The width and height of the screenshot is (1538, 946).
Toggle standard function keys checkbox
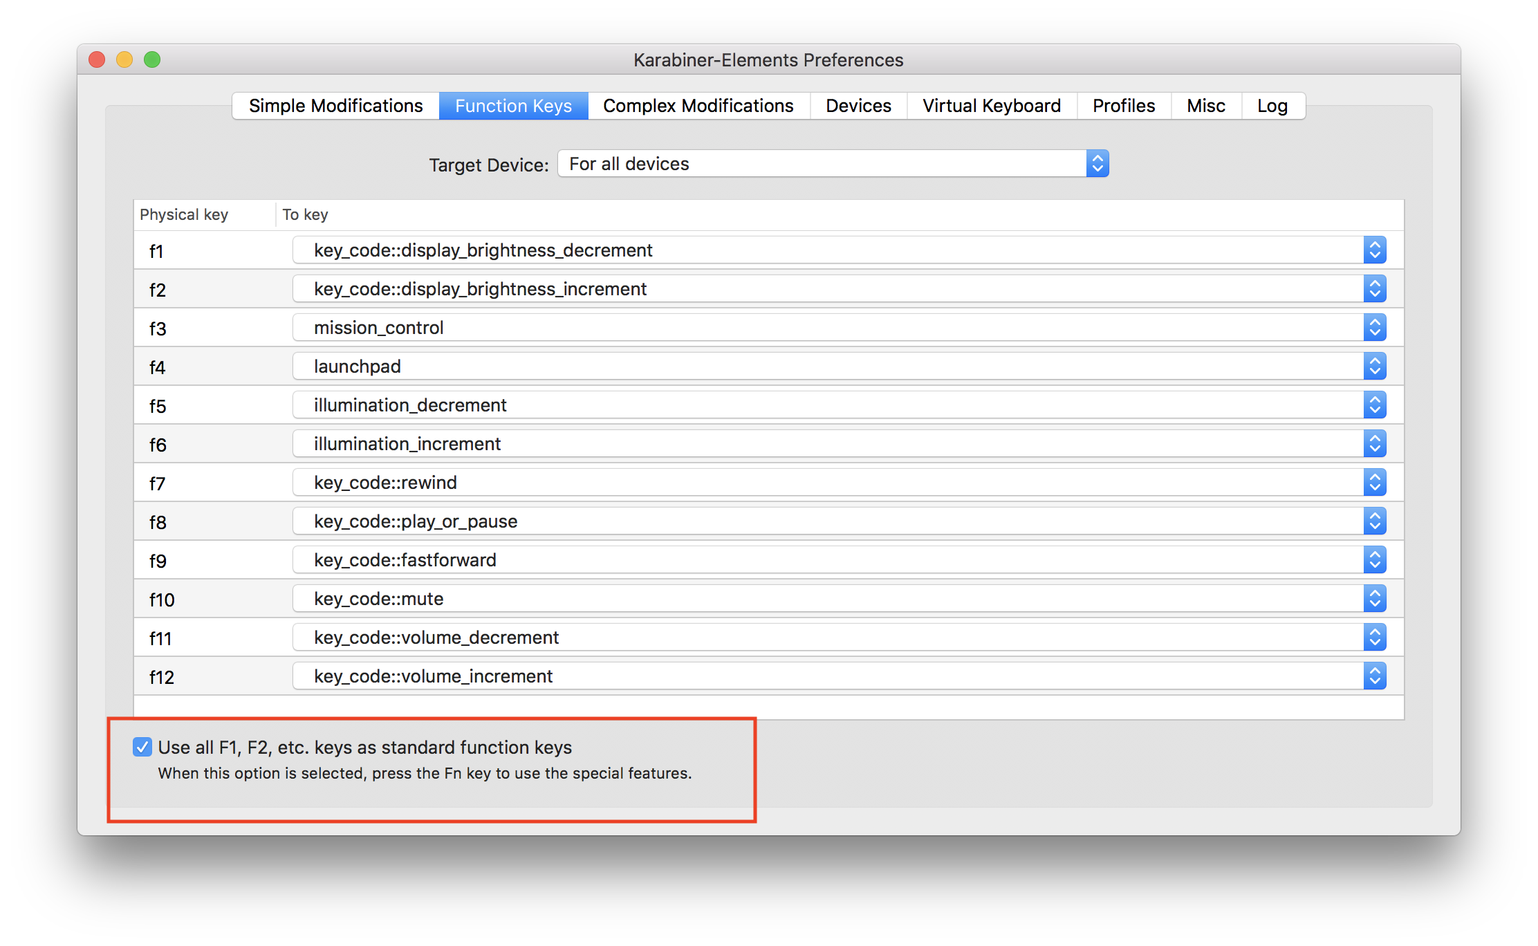[142, 747]
